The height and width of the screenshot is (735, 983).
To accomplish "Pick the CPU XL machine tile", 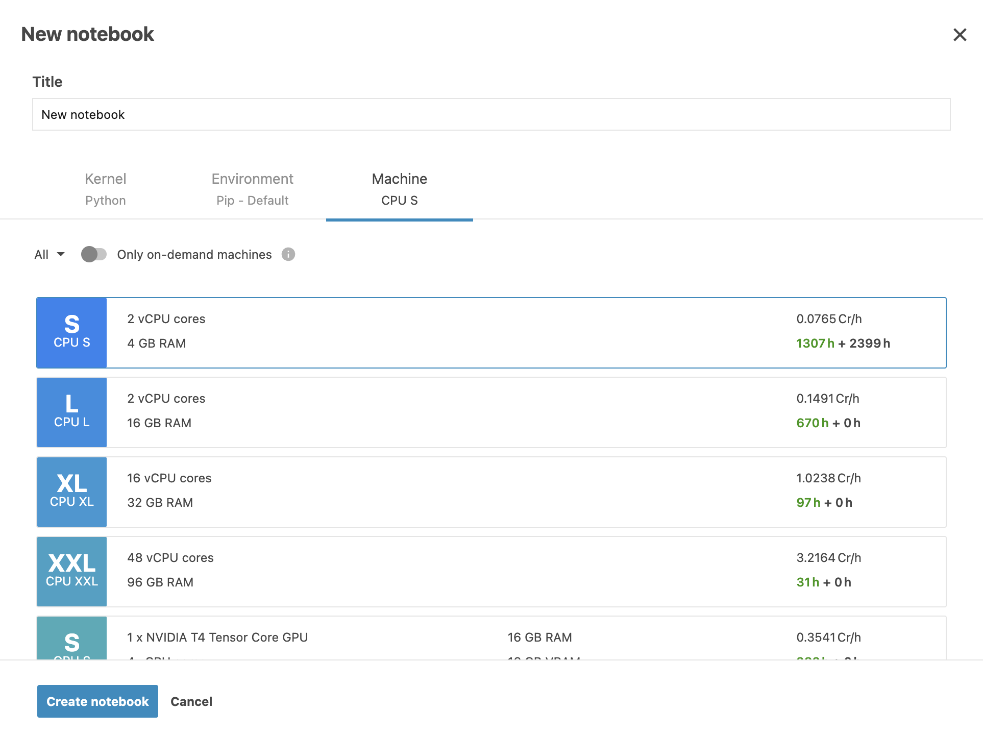I will point(71,492).
